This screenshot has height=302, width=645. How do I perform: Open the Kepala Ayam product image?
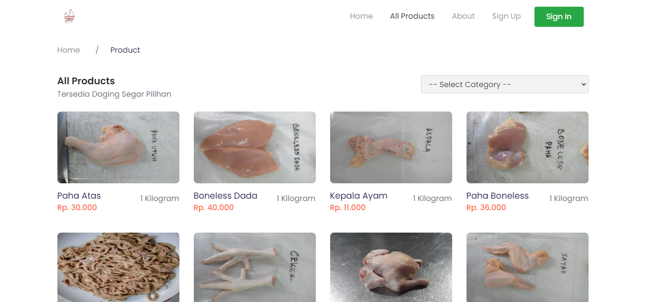pos(391,147)
